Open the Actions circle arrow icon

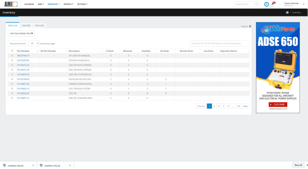[250, 27]
